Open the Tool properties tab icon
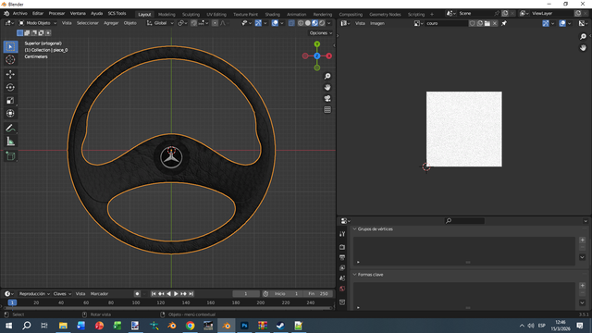This screenshot has height=333, width=592. 342,234
